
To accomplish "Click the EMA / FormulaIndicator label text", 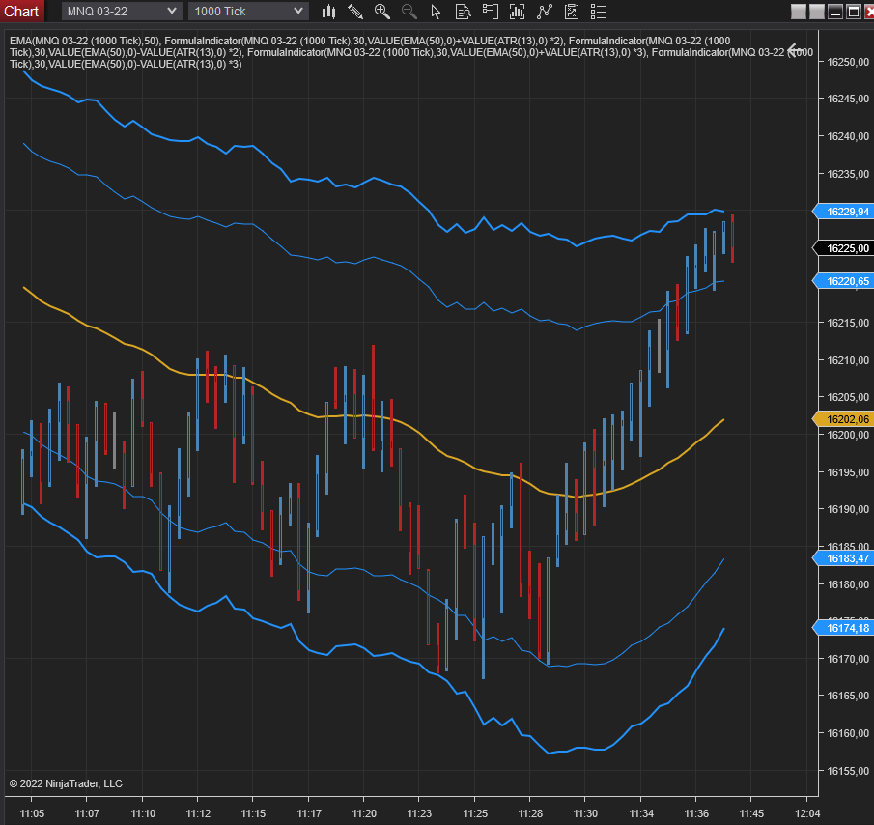I will (411, 52).
